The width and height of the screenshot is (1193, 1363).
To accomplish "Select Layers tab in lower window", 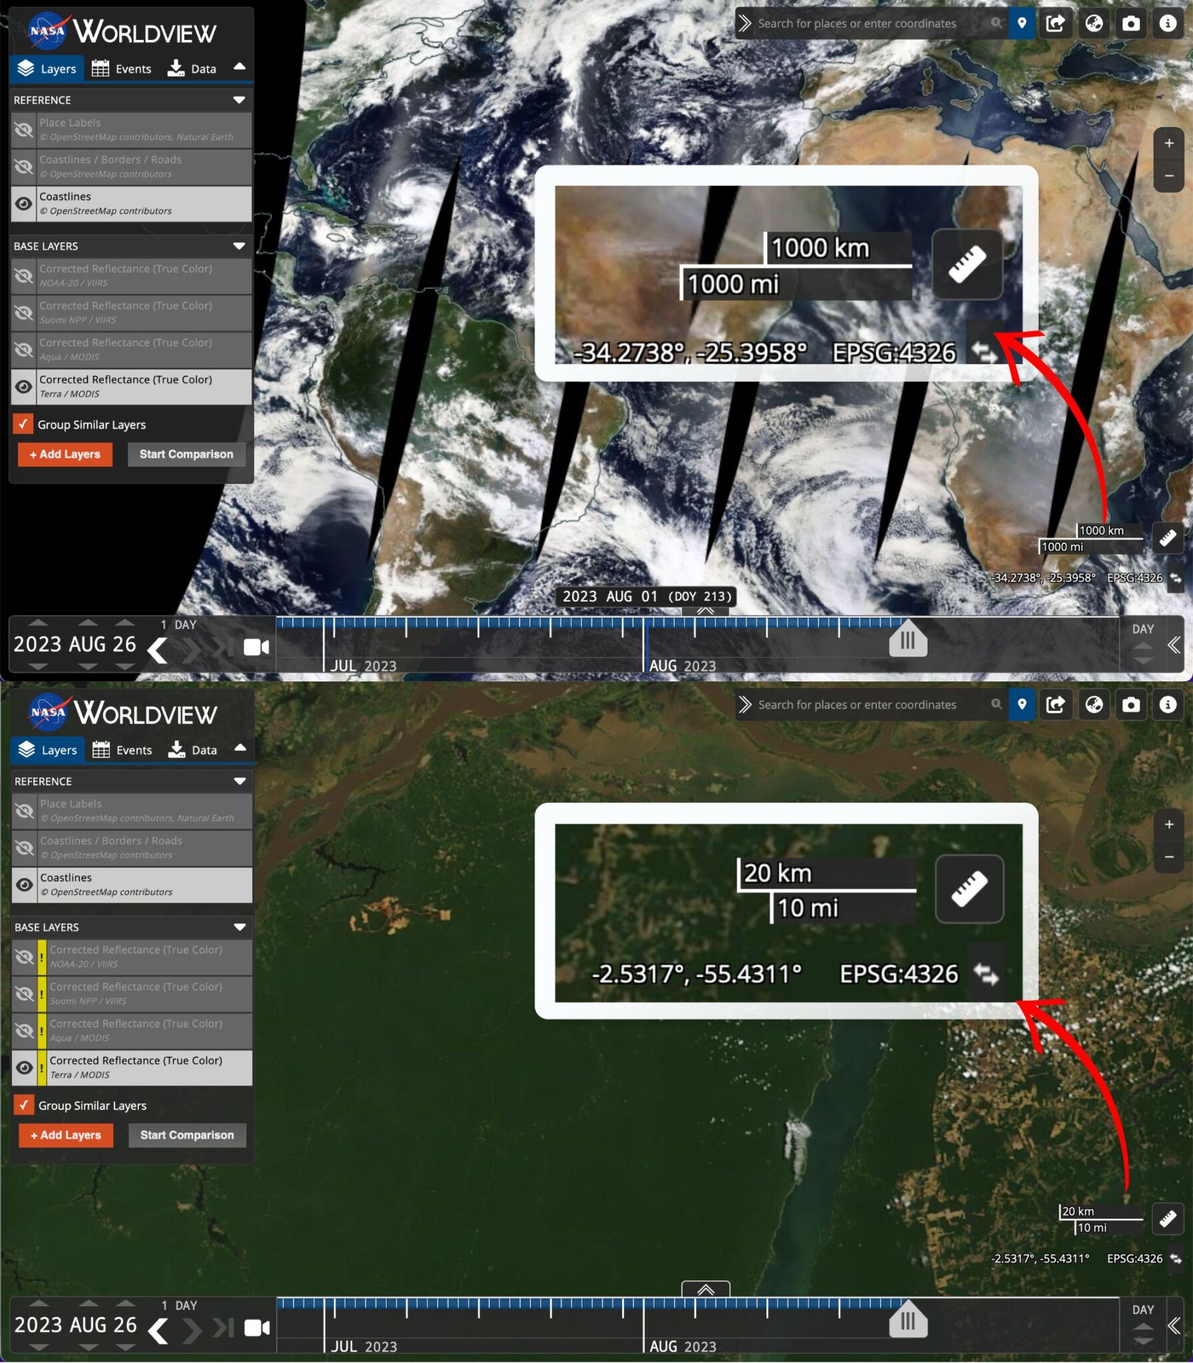I will point(47,750).
